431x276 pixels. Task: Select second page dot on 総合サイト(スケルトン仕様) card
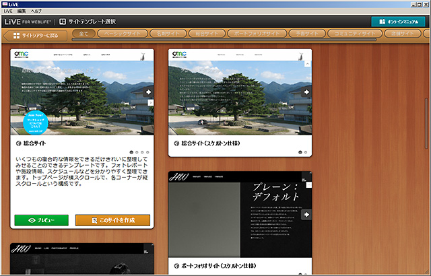tap(307, 152)
